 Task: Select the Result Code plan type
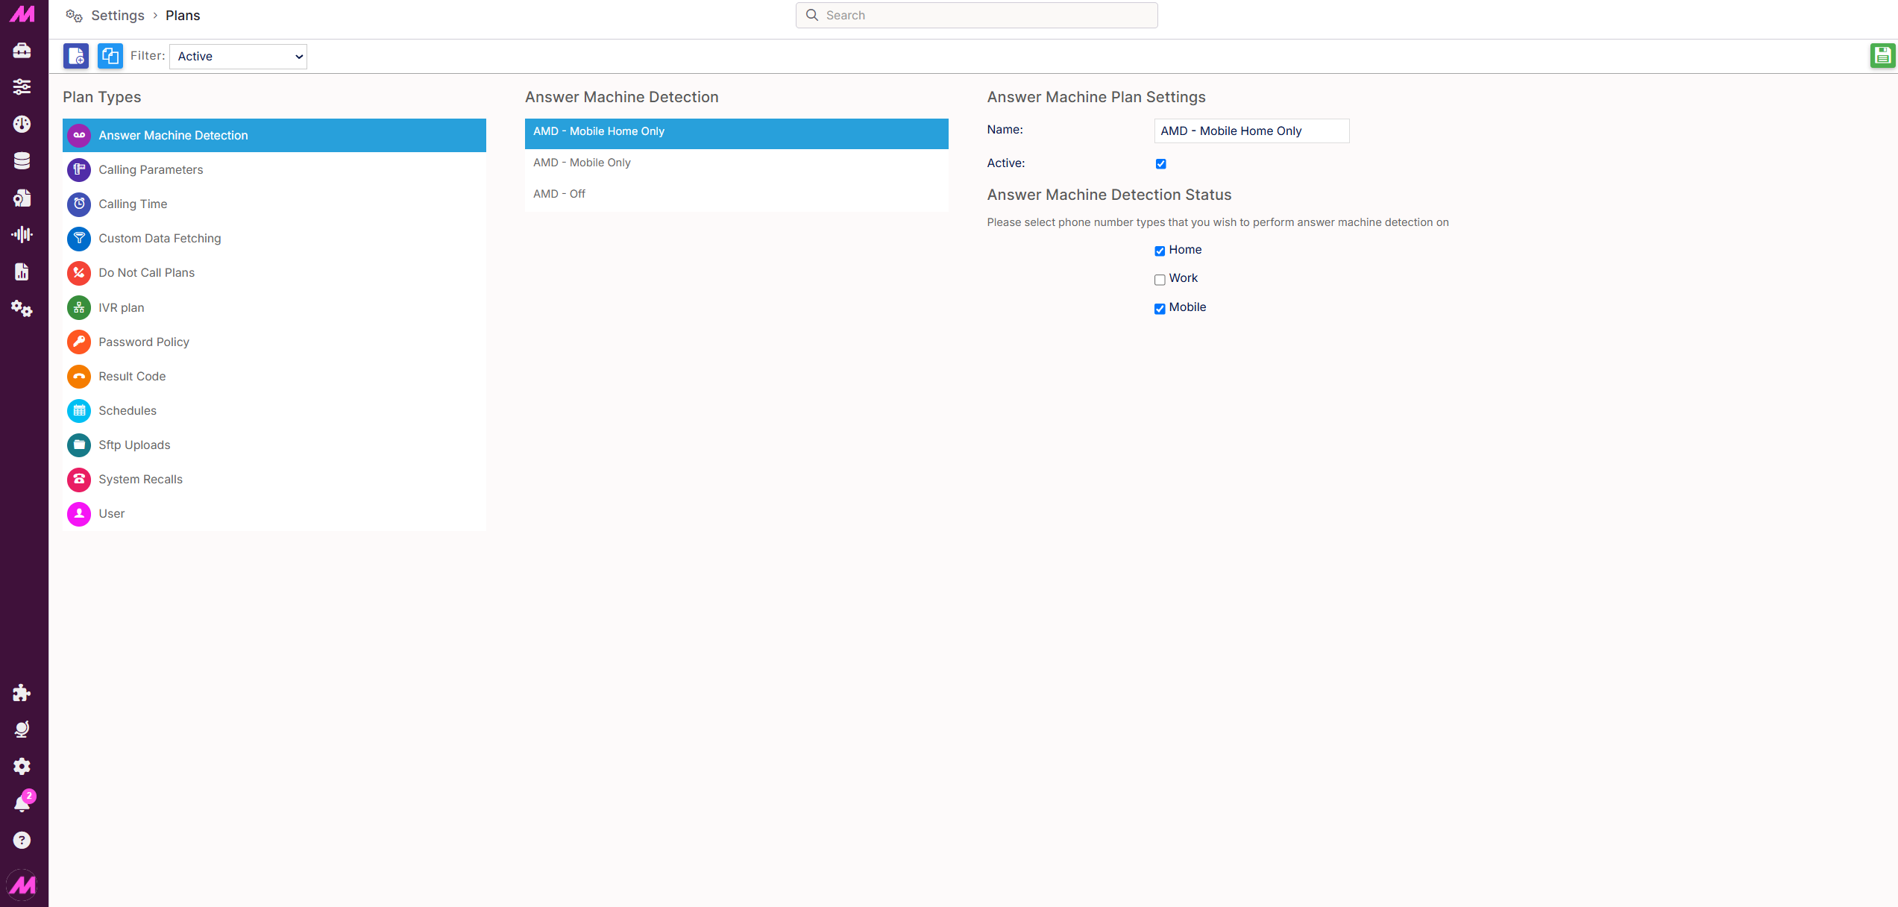point(274,377)
